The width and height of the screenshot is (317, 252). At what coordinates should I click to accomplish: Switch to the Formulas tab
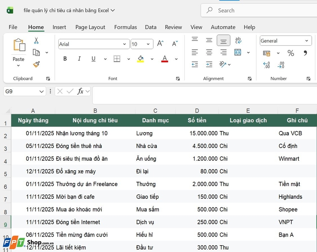click(x=126, y=27)
